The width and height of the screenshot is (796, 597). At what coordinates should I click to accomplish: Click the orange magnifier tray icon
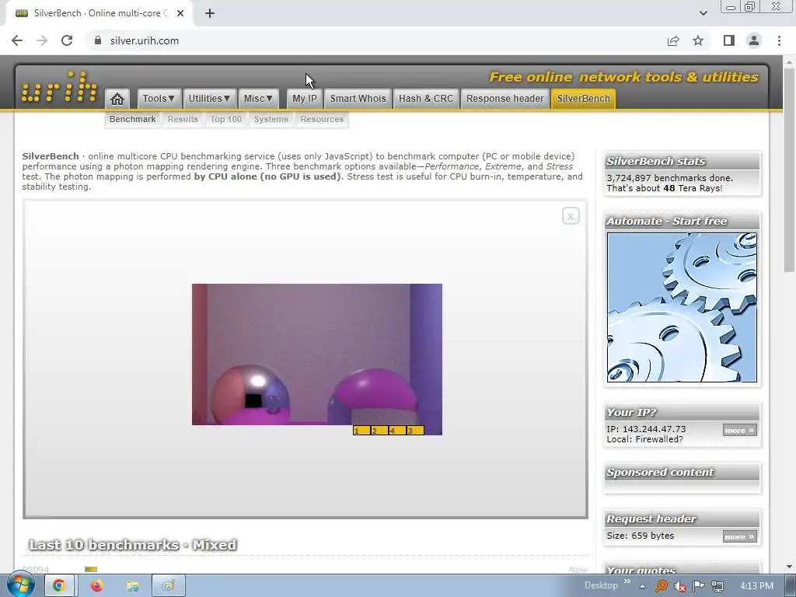tap(661, 586)
